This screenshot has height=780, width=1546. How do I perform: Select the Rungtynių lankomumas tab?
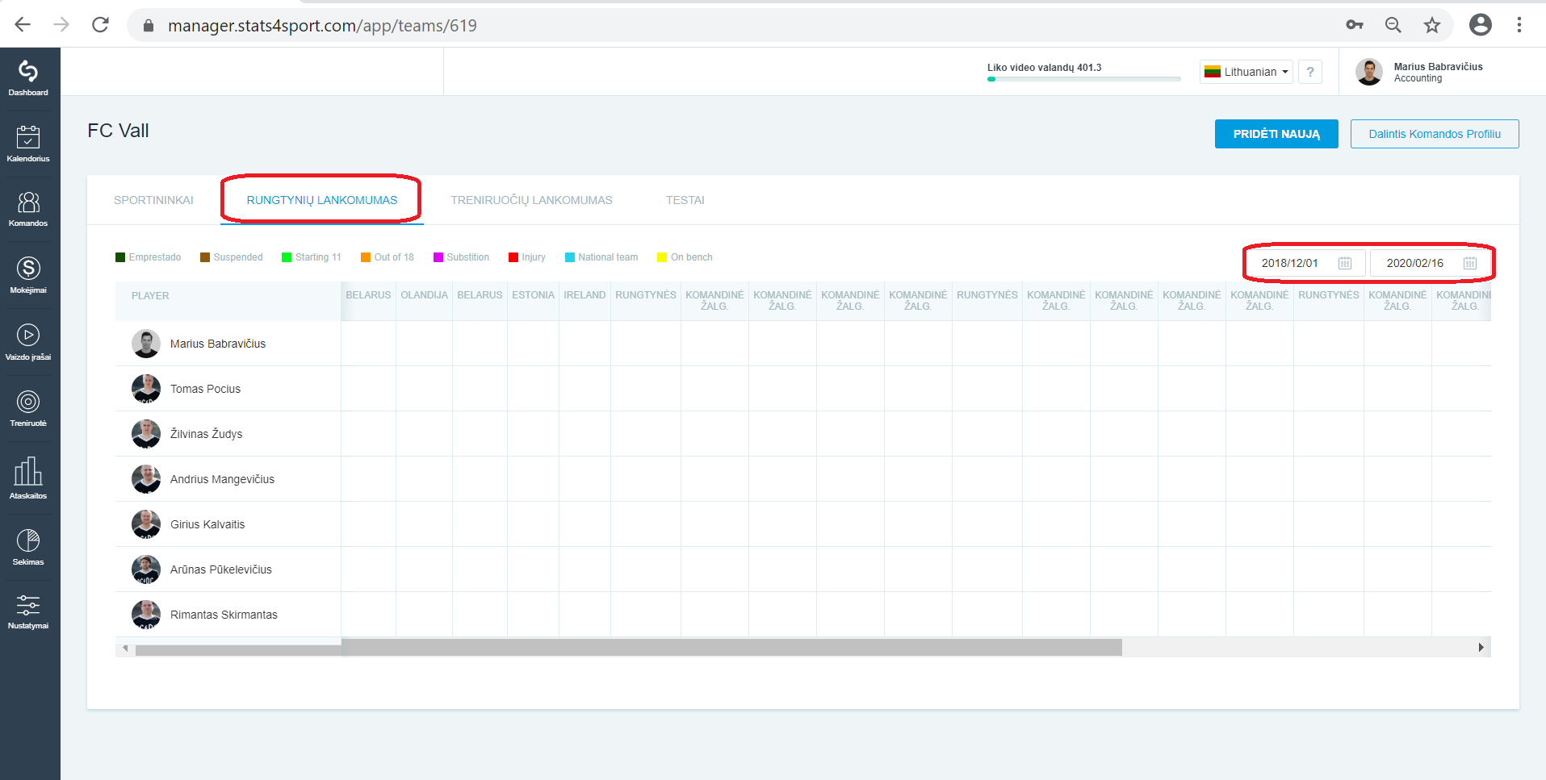tap(322, 200)
